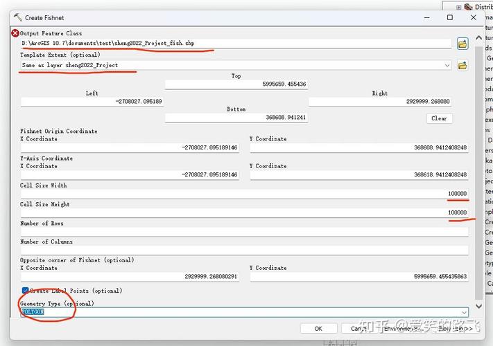The width and height of the screenshot is (493, 346).
Task: Select the Cell Size Width field
Action: (244, 194)
